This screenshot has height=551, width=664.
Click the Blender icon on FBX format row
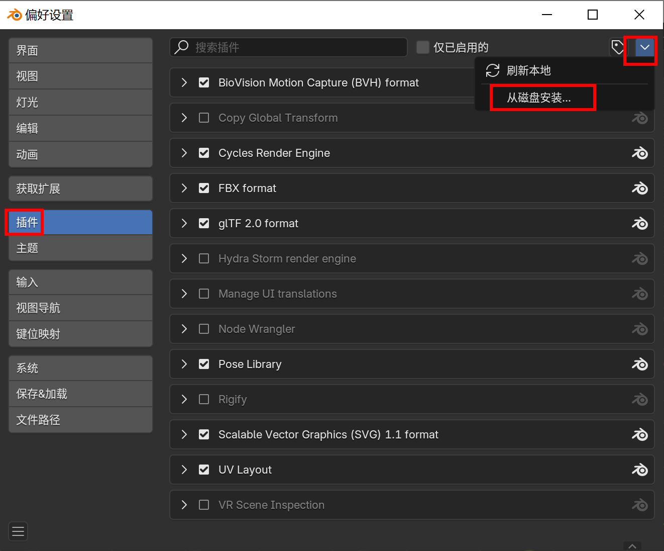pyautogui.click(x=640, y=188)
